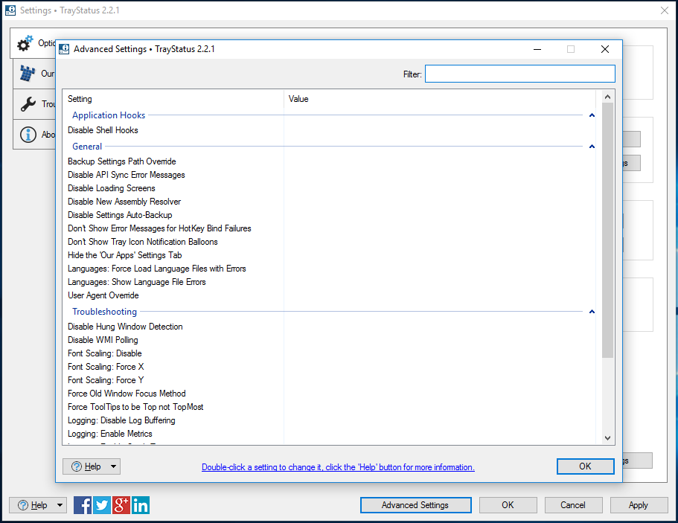The width and height of the screenshot is (678, 523).
Task: Click the Application Hooks group header
Action: 109,115
